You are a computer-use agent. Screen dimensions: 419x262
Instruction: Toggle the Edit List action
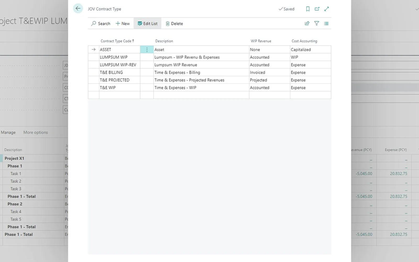click(147, 23)
